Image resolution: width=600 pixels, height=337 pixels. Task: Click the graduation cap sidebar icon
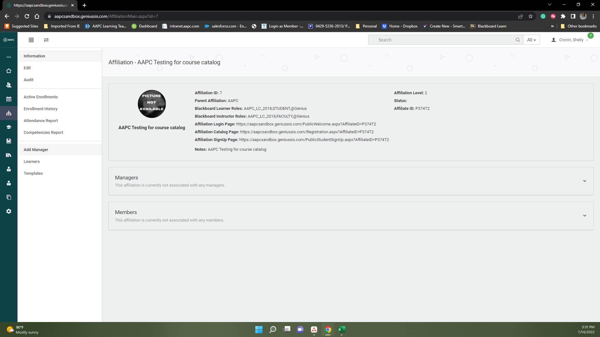point(9,127)
